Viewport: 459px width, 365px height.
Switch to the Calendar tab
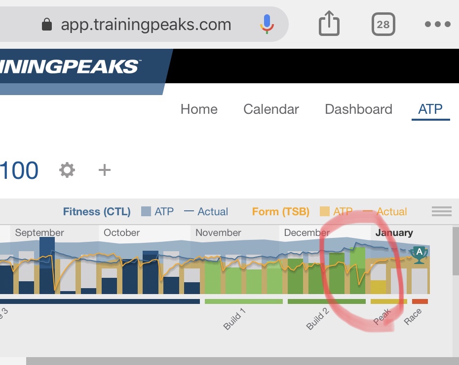coord(271,109)
